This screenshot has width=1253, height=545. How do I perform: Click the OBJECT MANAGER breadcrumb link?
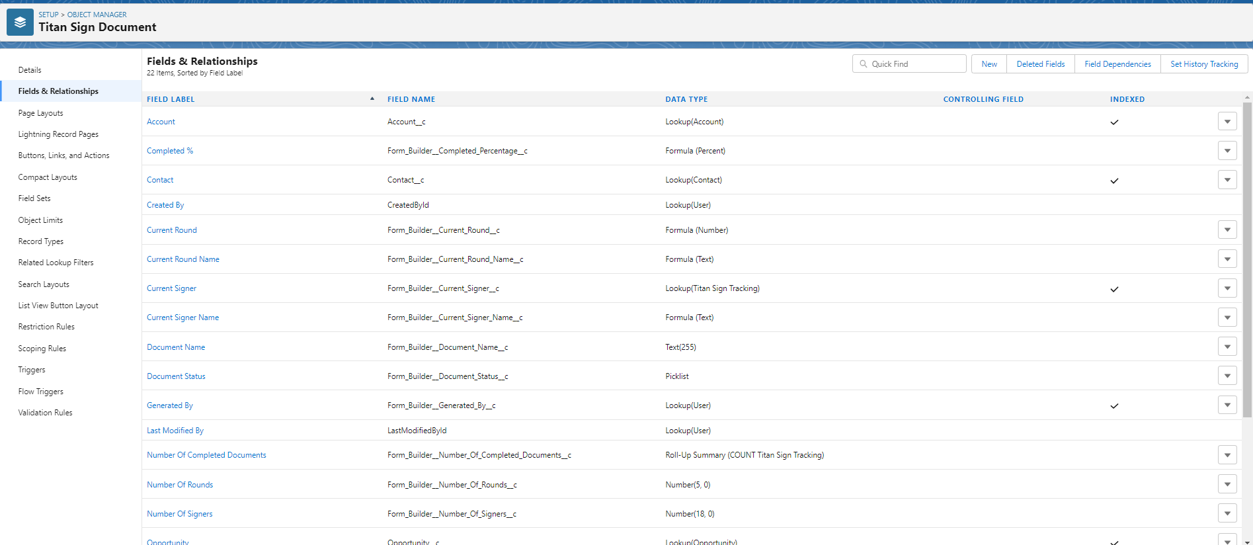(97, 15)
